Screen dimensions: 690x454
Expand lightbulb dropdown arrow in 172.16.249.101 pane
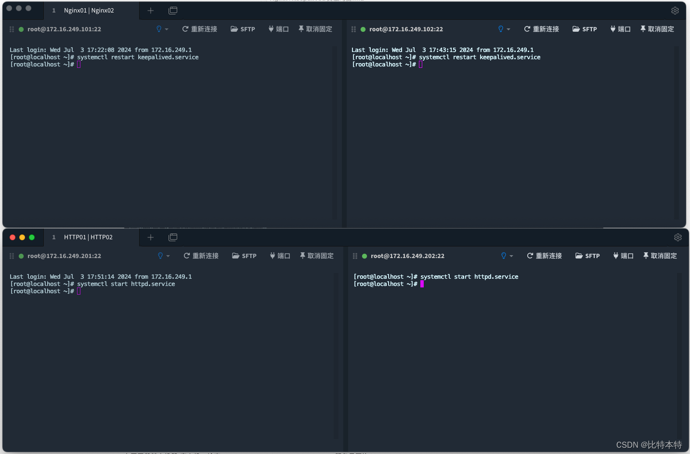click(x=167, y=29)
